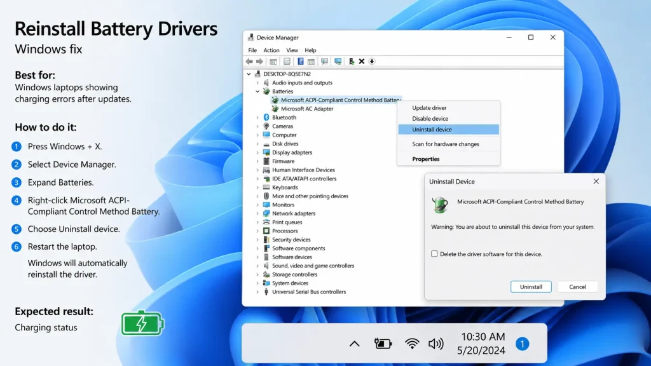Click the Security devices category icon
Image resolution: width=651 pixels, height=366 pixels.
pyautogui.click(x=266, y=240)
